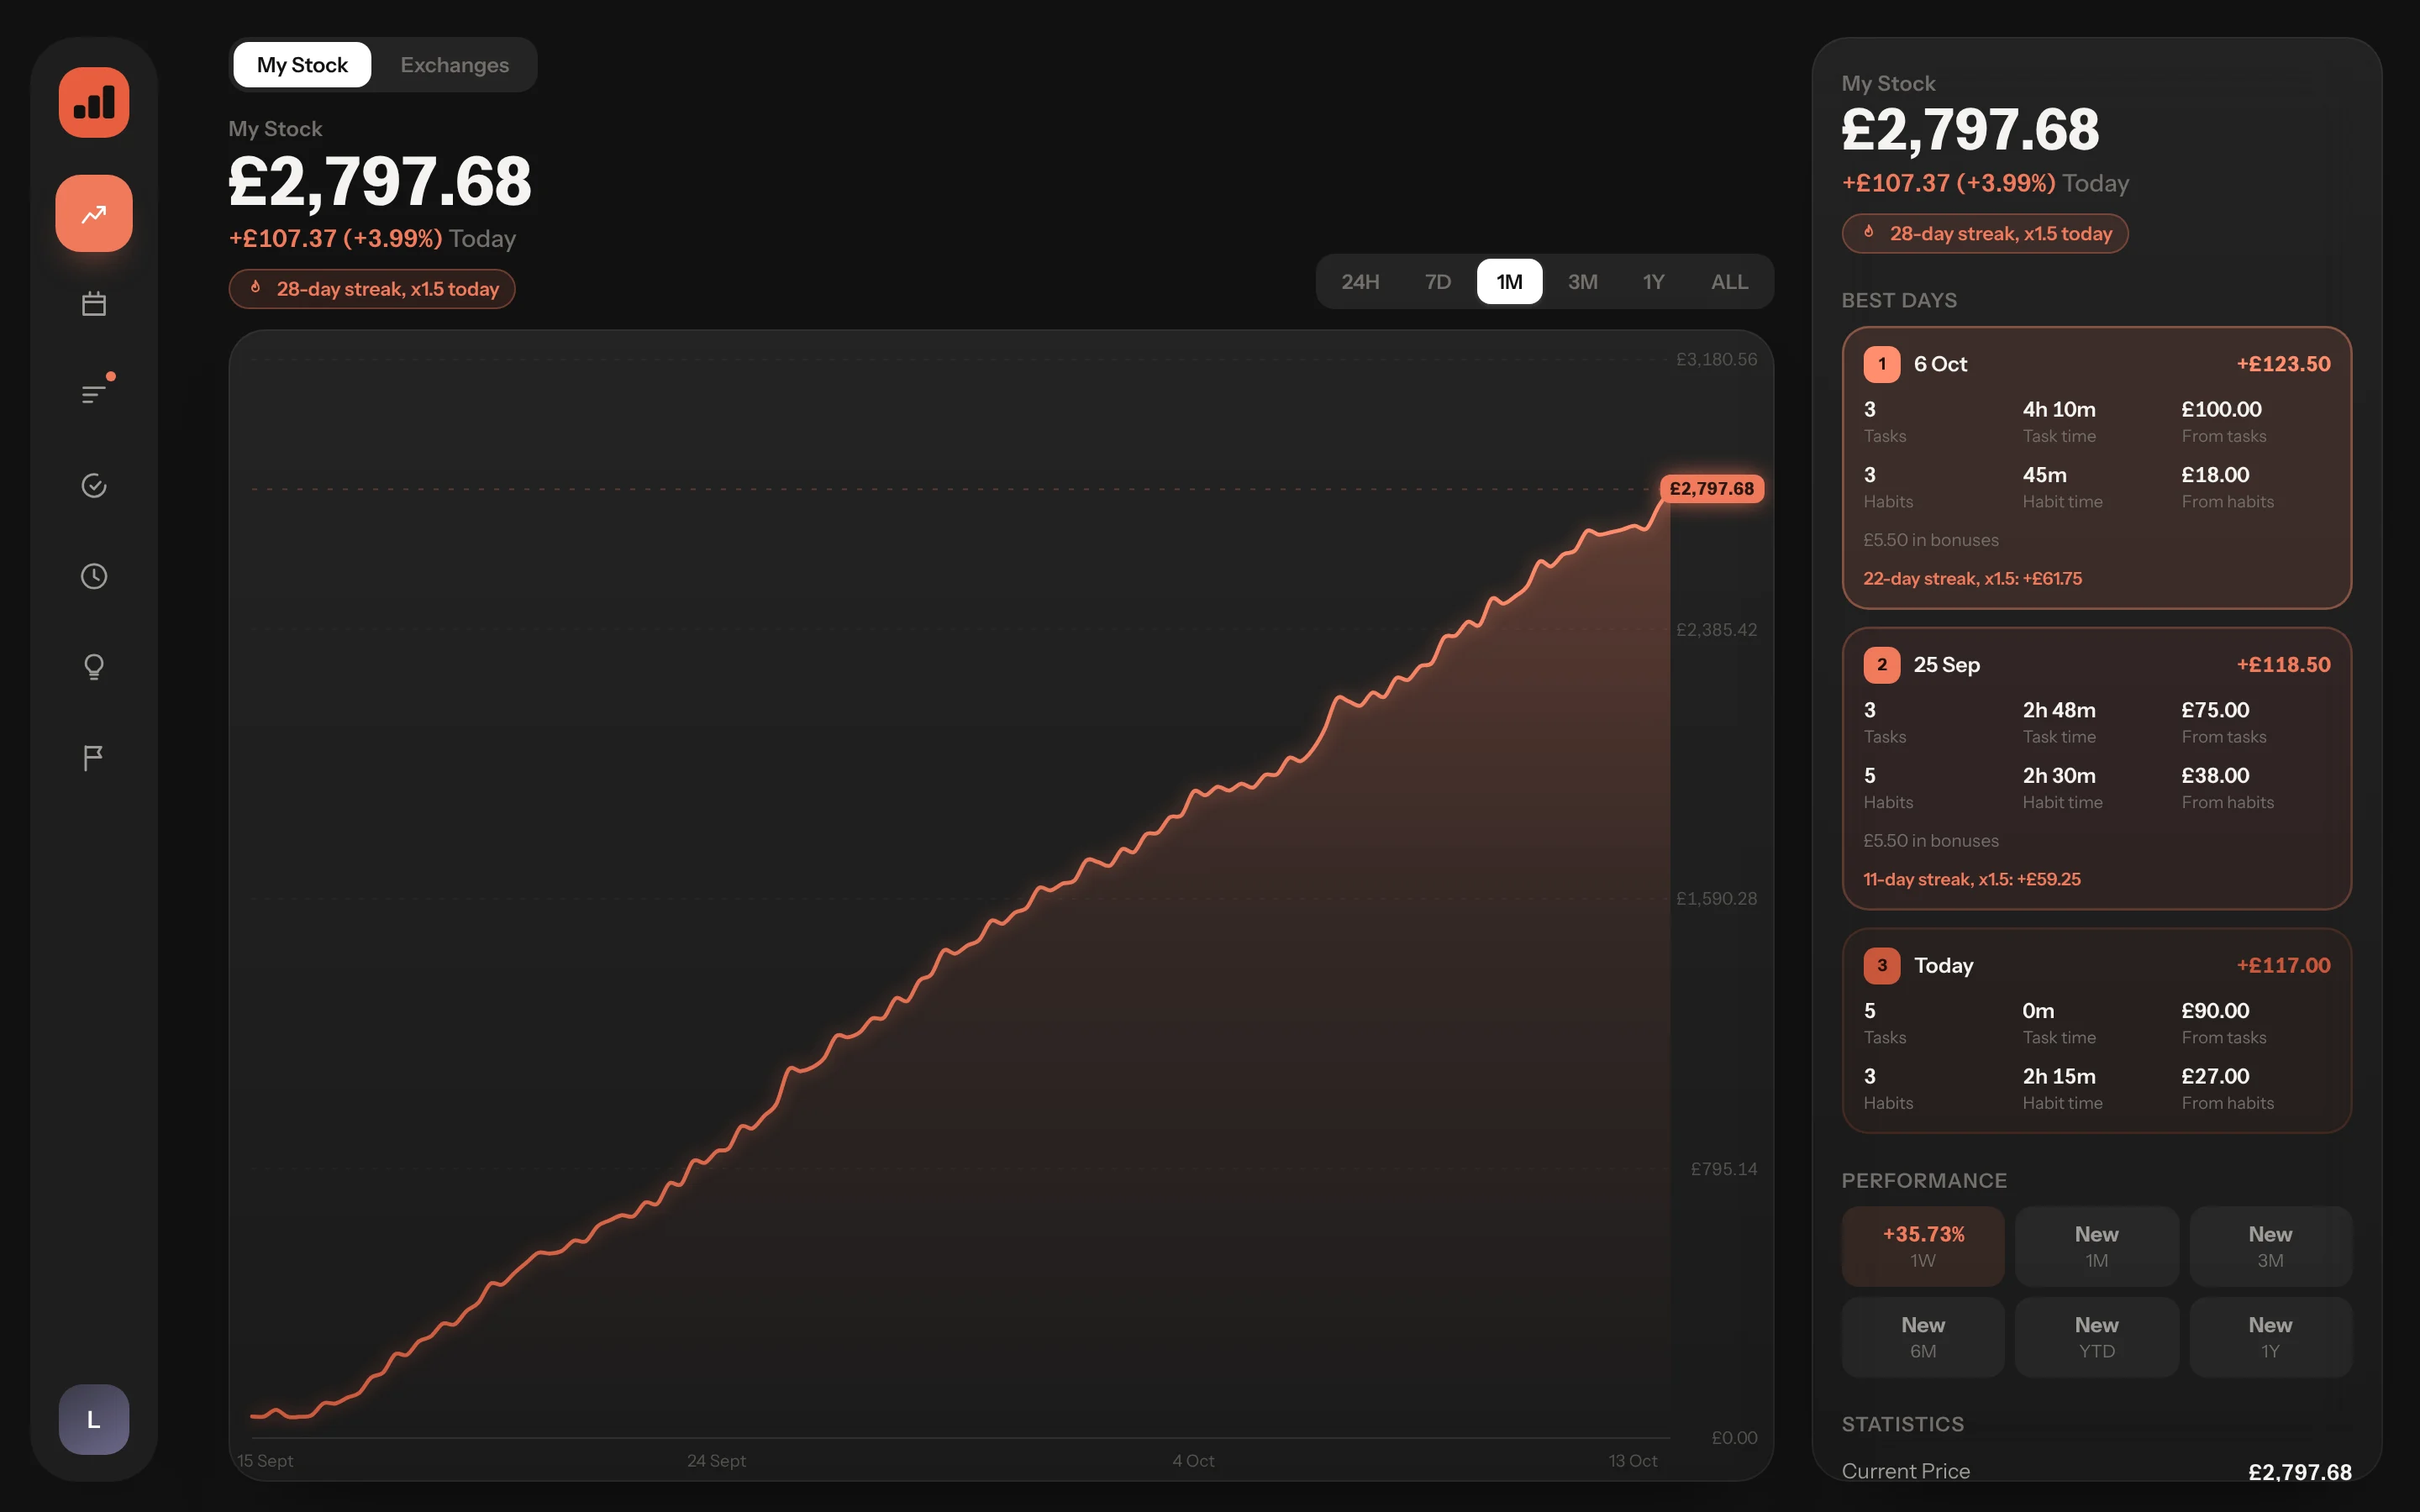The height and width of the screenshot is (1512, 2420).
Task: Click £90.00 from tasks on Today card
Action: (x=2215, y=1012)
